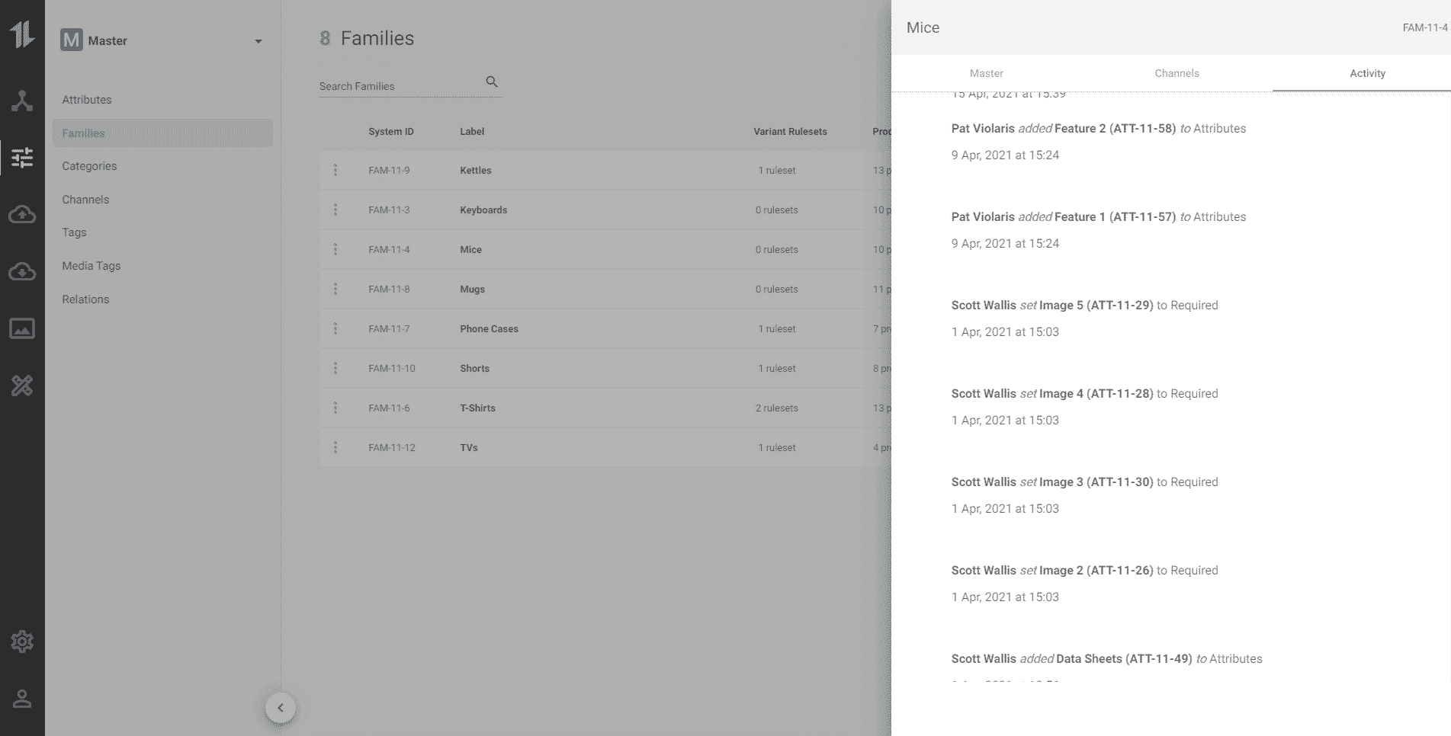Open the row menu for Shorts
Image resolution: width=1451 pixels, height=736 pixels.
(335, 368)
